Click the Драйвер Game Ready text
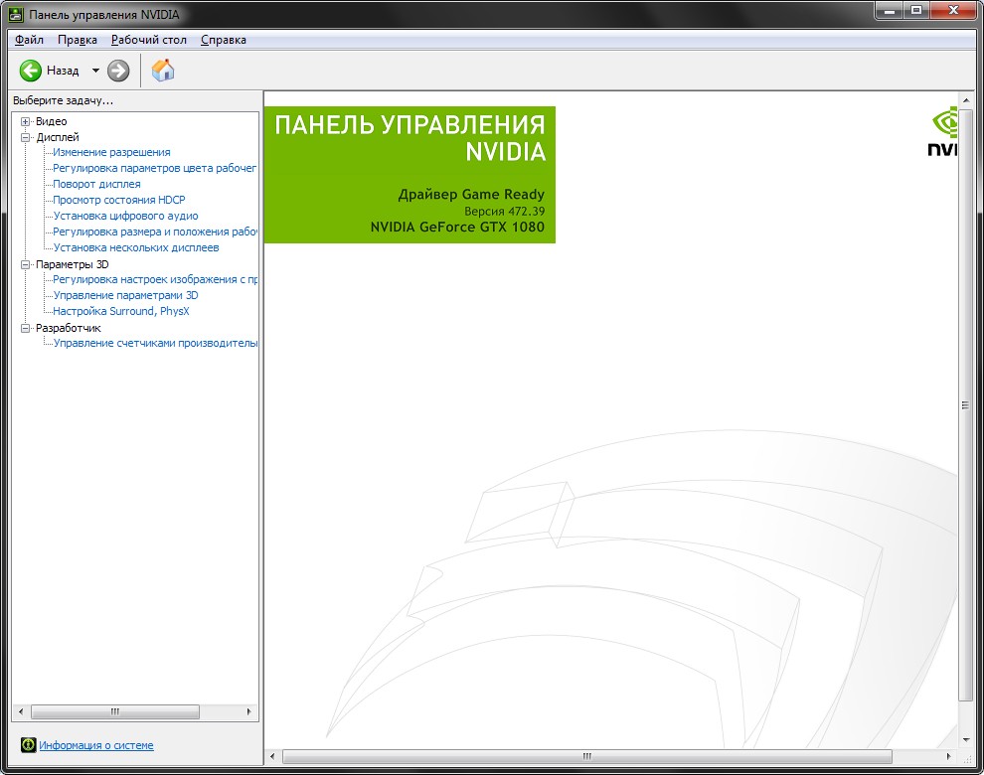The width and height of the screenshot is (984, 775). 471,195
